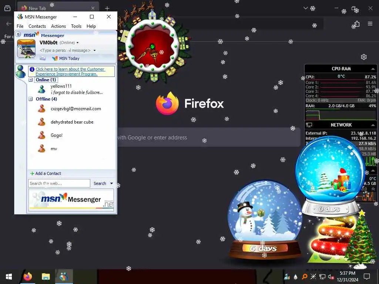Open new tab personalize gear icon
This screenshot has width=379, height=284.
click(364, 57)
